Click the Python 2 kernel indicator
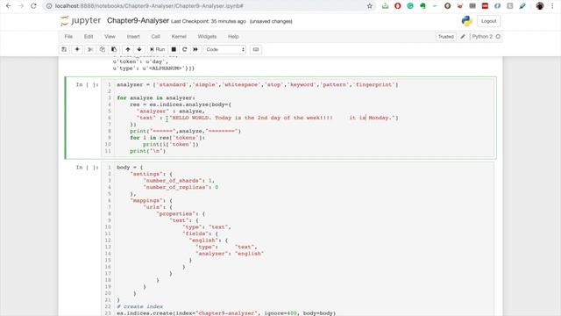The height and width of the screenshot is (316, 561). click(x=486, y=37)
